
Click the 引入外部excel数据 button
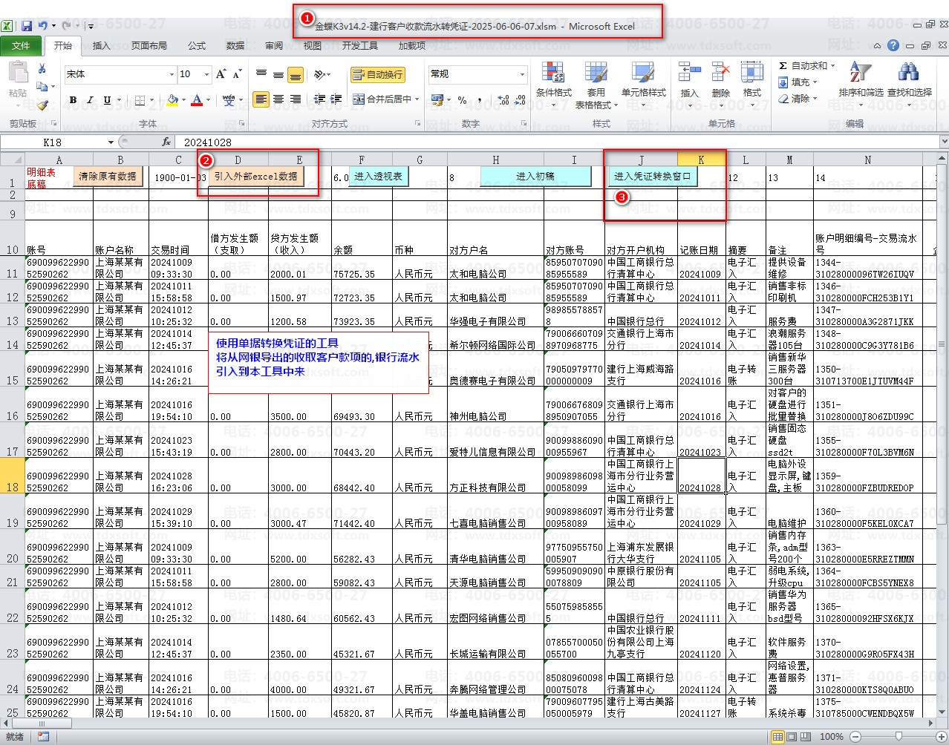(x=256, y=177)
